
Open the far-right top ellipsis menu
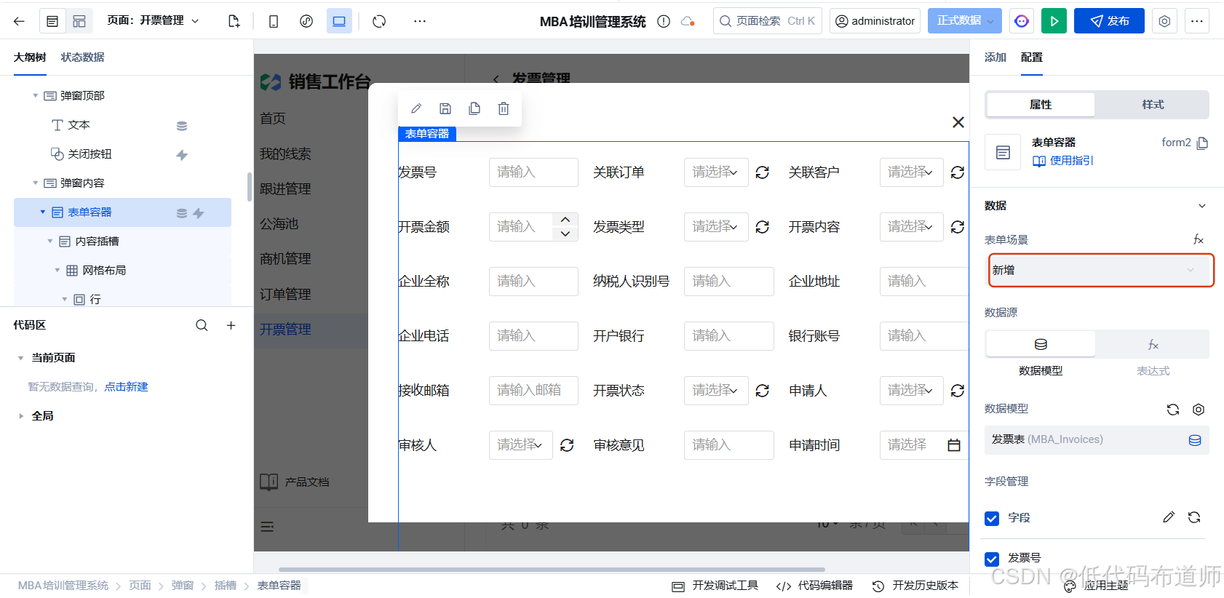(1197, 21)
